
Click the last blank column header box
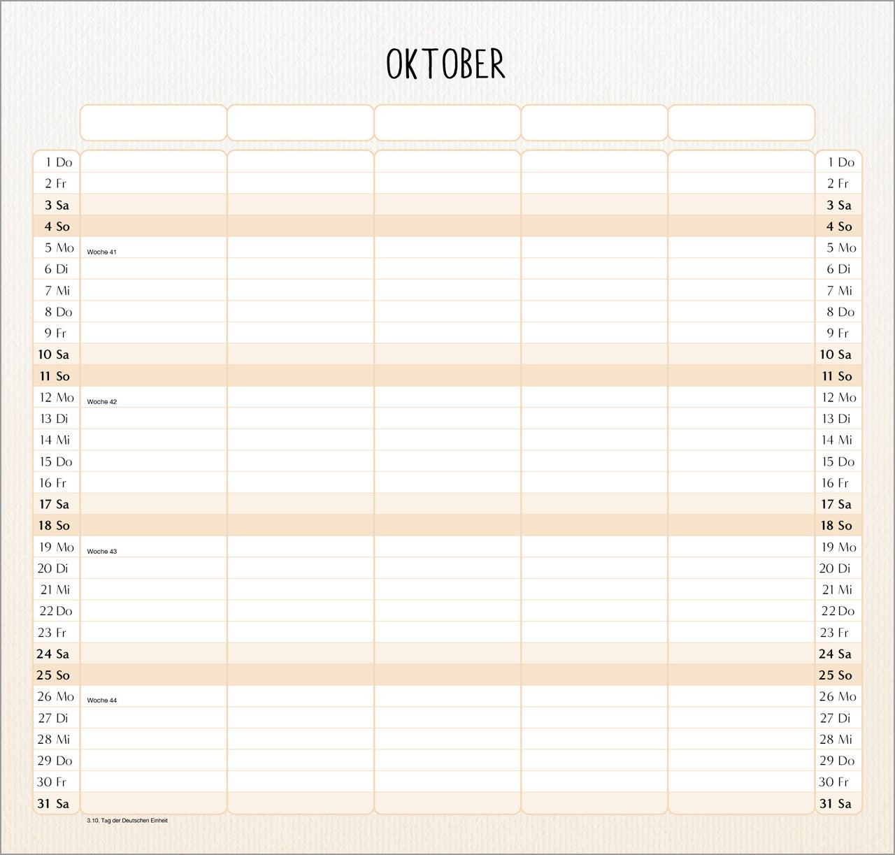click(x=741, y=123)
